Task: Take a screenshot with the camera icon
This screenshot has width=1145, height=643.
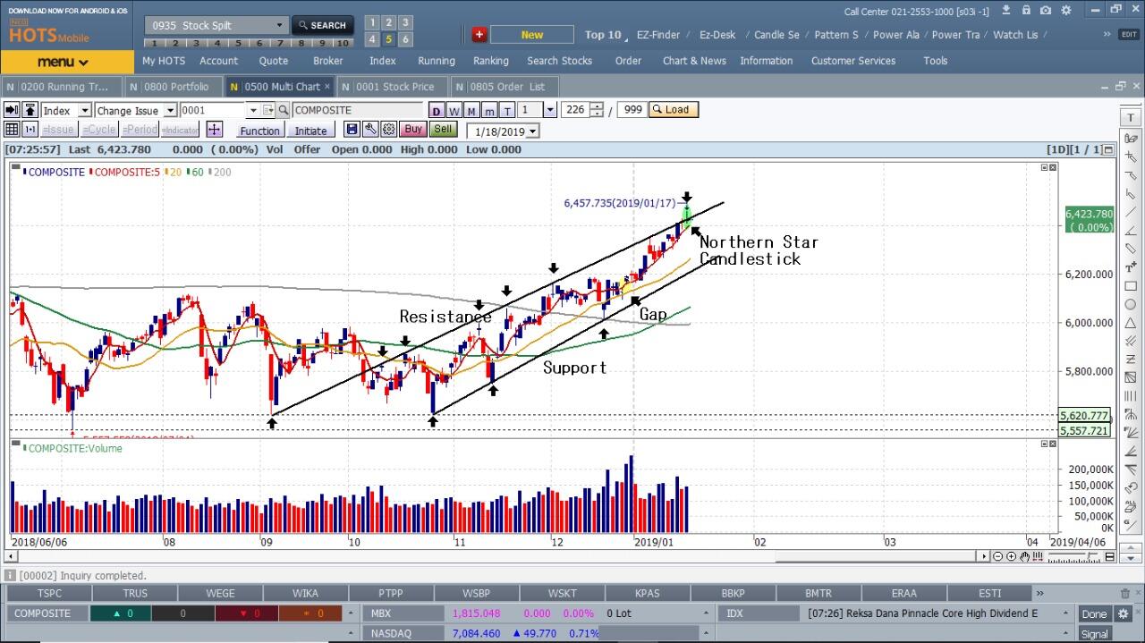Action: 1046,11
